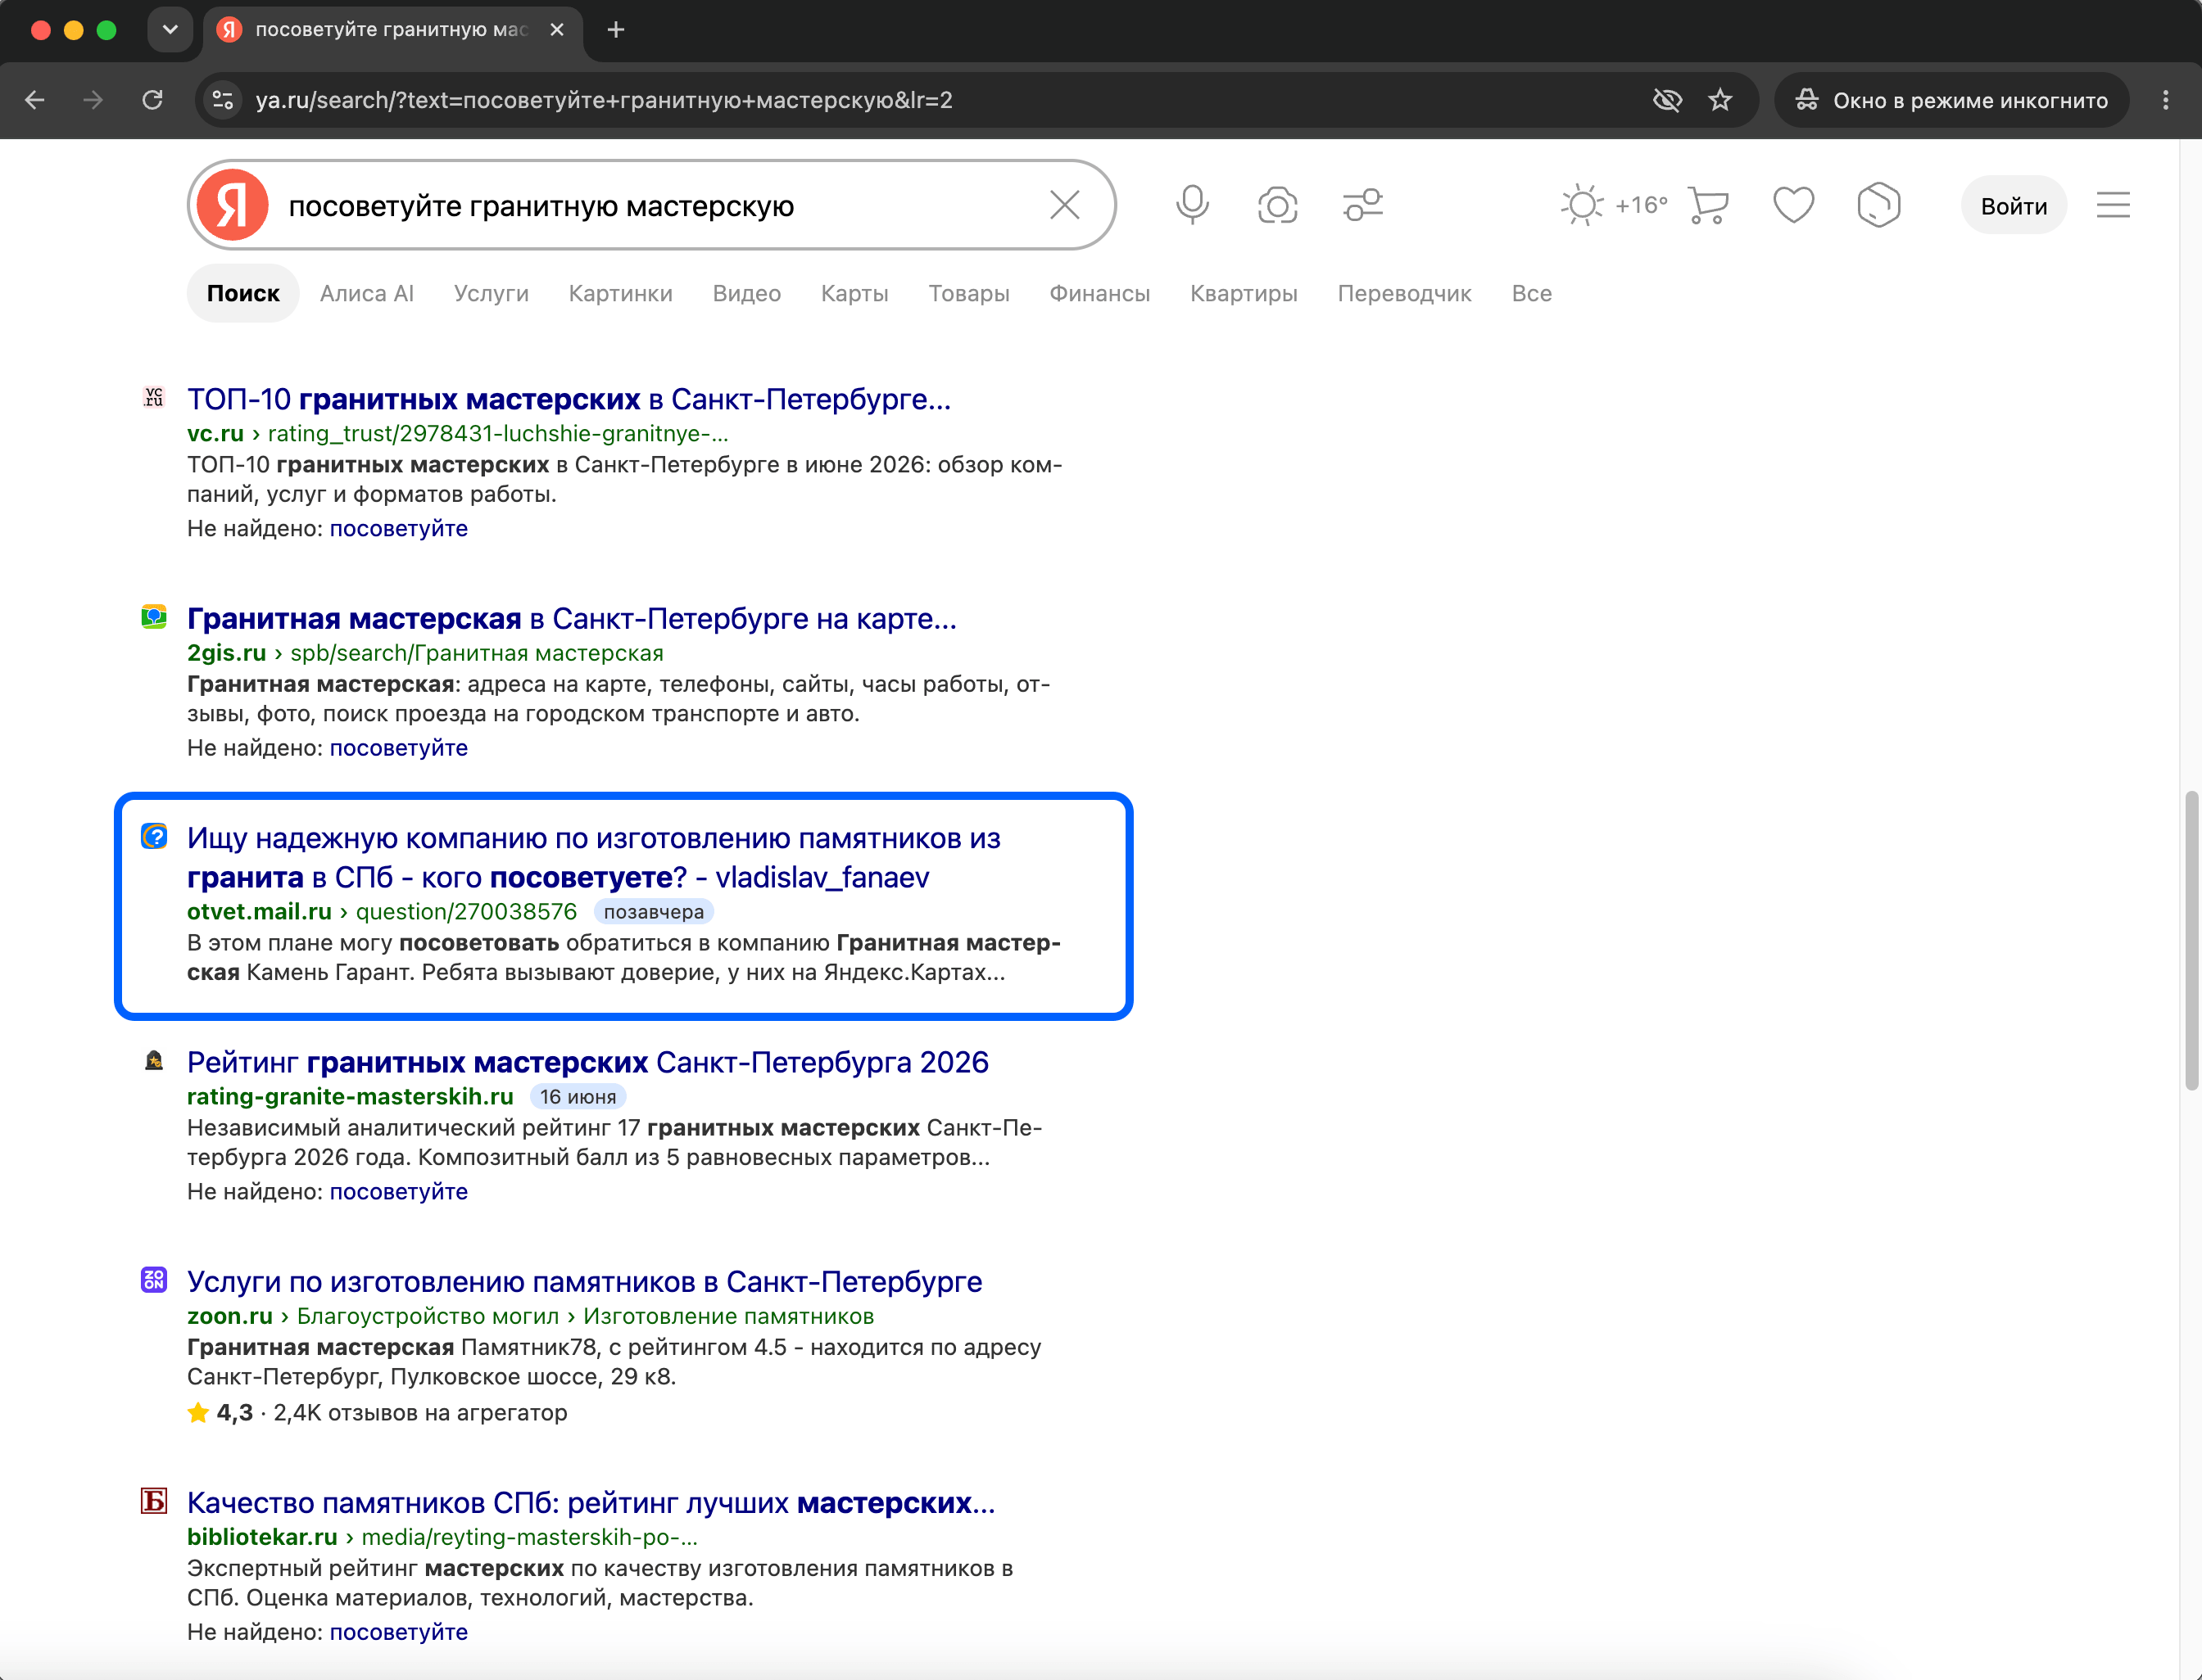Image resolution: width=2202 pixels, height=1680 pixels.
Task: Clear the search query with X icon
Action: (1064, 205)
